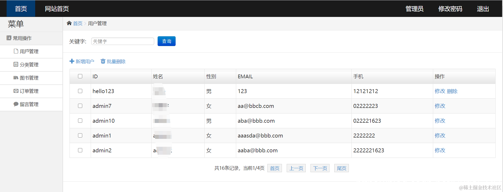Click the envelope icon beside 订单管理
503x192 pixels.
coord(16,91)
